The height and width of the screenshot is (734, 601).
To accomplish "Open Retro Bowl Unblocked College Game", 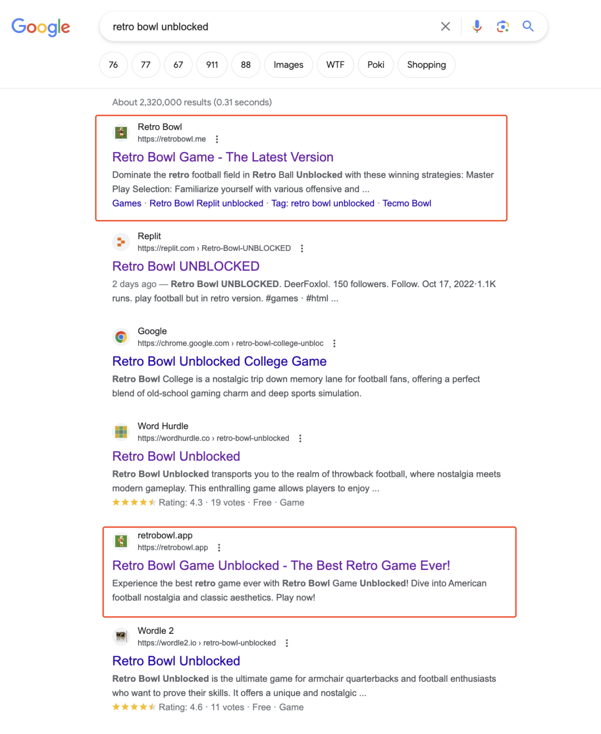I will coord(219,361).
